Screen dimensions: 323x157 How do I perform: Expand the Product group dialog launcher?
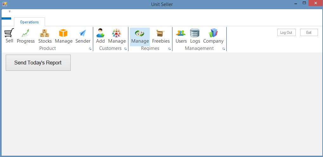tap(90, 49)
